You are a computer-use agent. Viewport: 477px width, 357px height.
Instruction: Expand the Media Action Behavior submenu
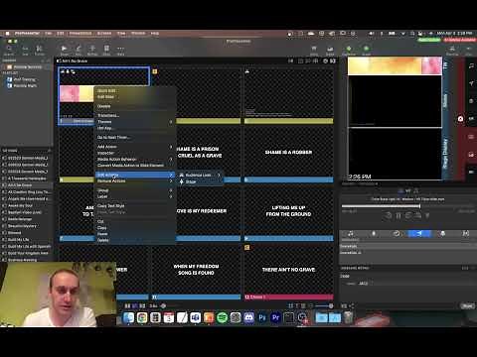[x=134, y=159]
